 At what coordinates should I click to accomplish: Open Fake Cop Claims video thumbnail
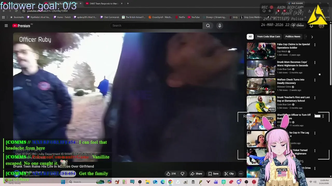coord(261,51)
